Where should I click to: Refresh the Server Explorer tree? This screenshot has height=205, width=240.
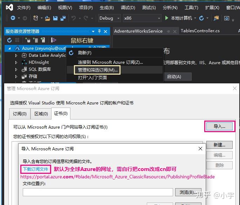(x=9, y=40)
